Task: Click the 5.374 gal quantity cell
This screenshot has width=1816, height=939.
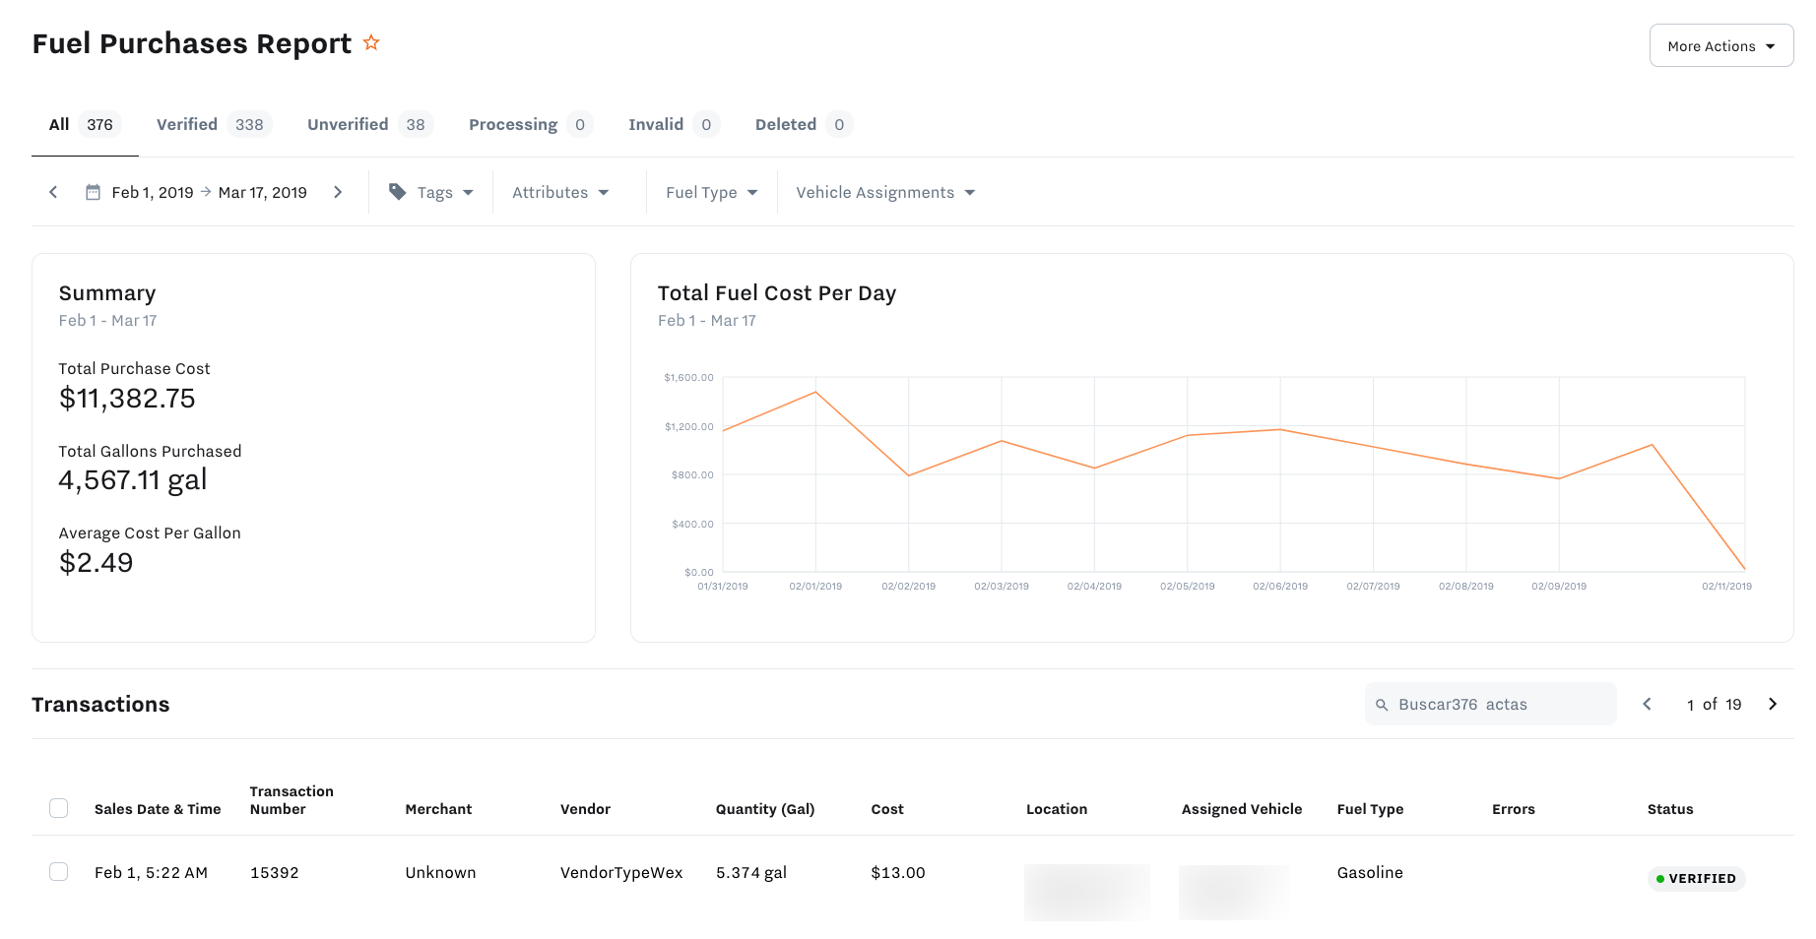Action: coord(751,872)
